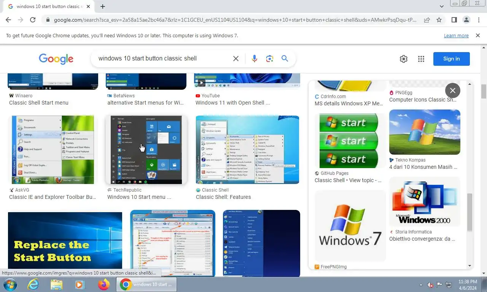Search by image with Google Lens

(x=270, y=59)
